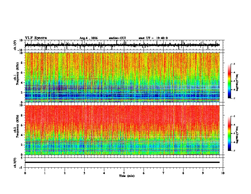The width and height of the screenshot is (251, 194).
Task: Click the log(PSD) label beside ch.1 colorbar
Action: pyautogui.click(x=237, y=82)
